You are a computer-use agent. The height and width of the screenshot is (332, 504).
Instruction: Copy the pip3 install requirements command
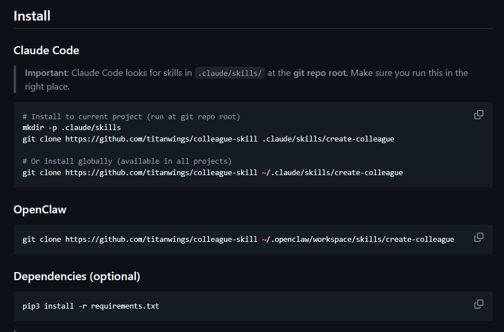point(479,304)
